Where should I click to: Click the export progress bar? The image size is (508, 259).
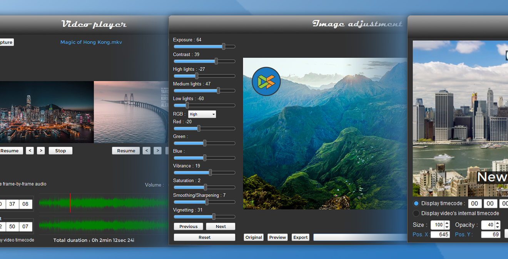pos(360,237)
